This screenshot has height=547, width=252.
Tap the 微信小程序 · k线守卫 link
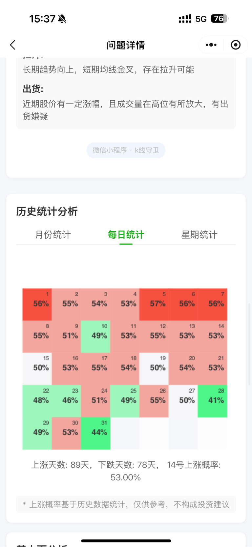(126, 150)
